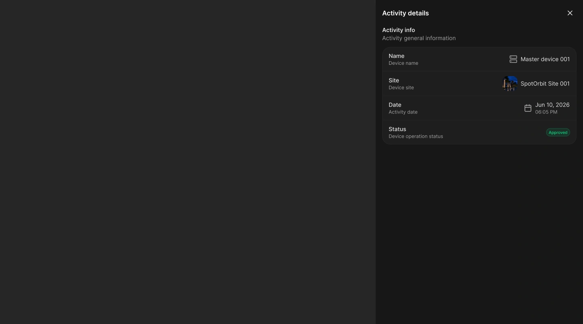583x324 pixels.
Task: Click the "Device operation status" caption
Action: point(416,136)
